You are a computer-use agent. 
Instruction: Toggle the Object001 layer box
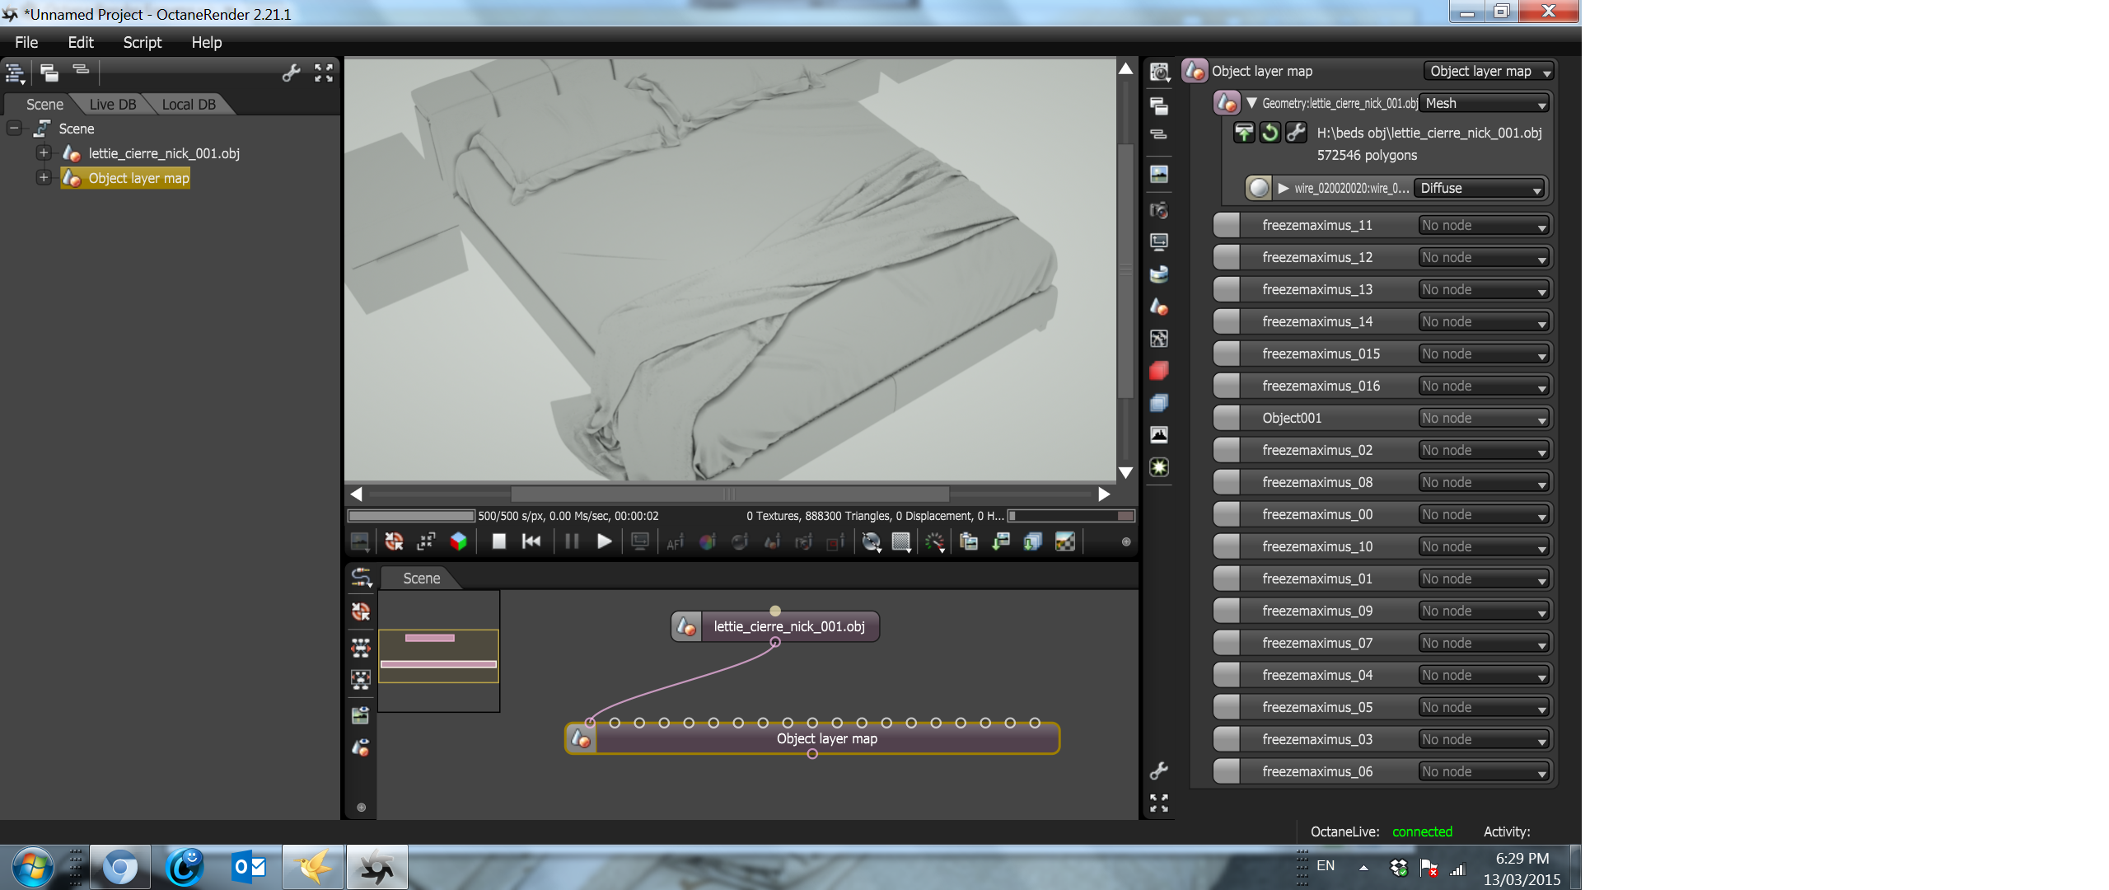[x=1227, y=418]
